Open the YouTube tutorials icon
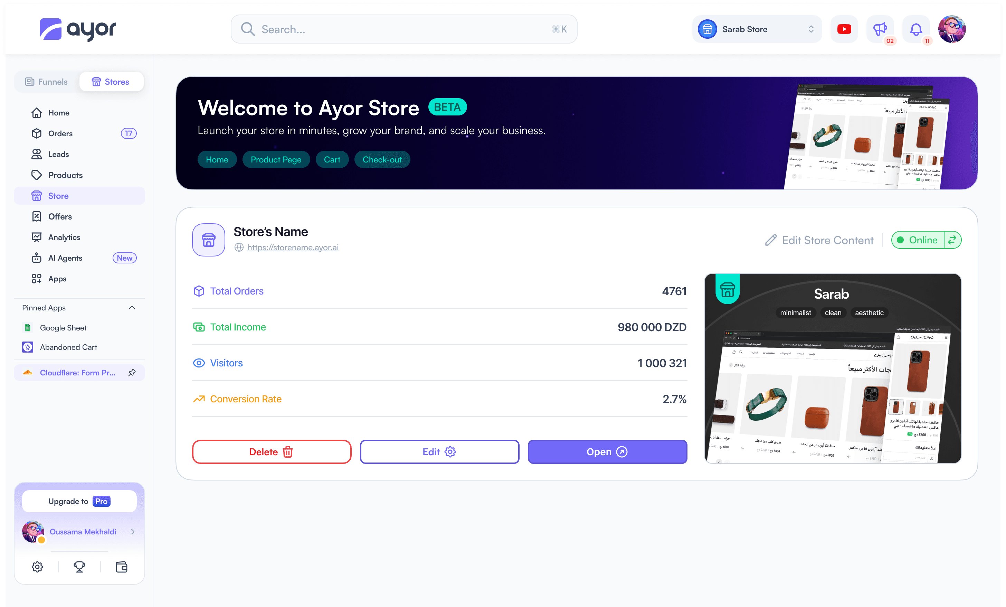Screen dimensions: 1006x607 point(844,29)
